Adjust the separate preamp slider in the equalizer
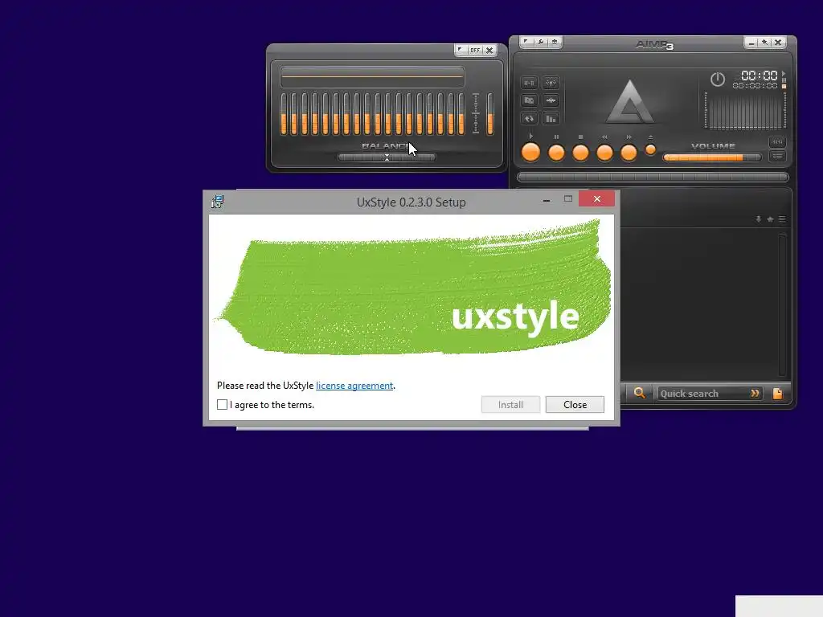 pos(490,114)
